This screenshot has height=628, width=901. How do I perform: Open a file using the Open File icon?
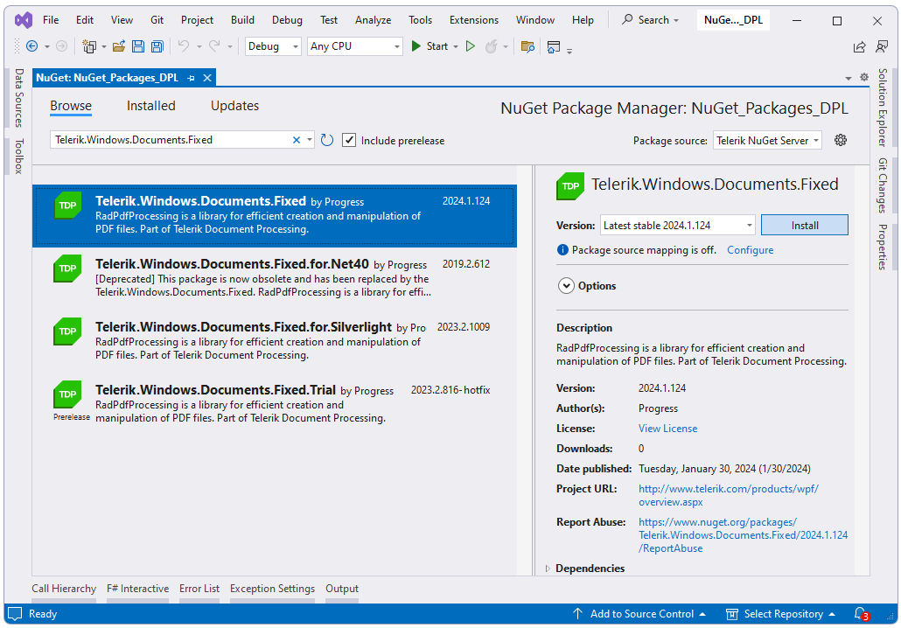click(118, 45)
